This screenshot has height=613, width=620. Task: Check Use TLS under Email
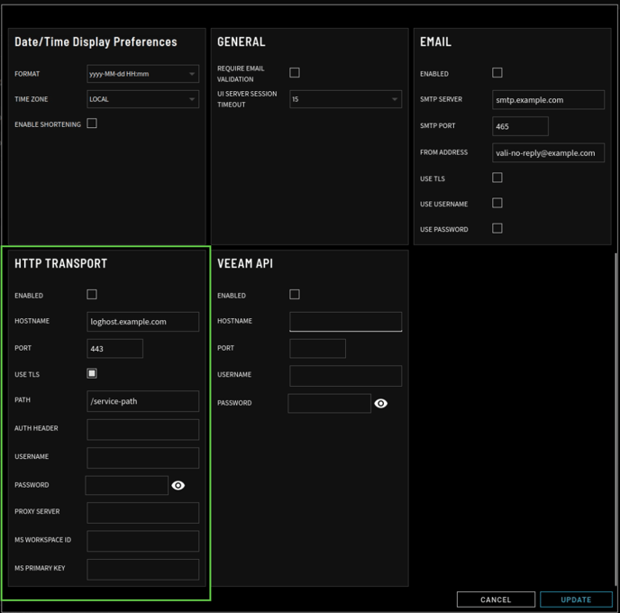[497, 178]
